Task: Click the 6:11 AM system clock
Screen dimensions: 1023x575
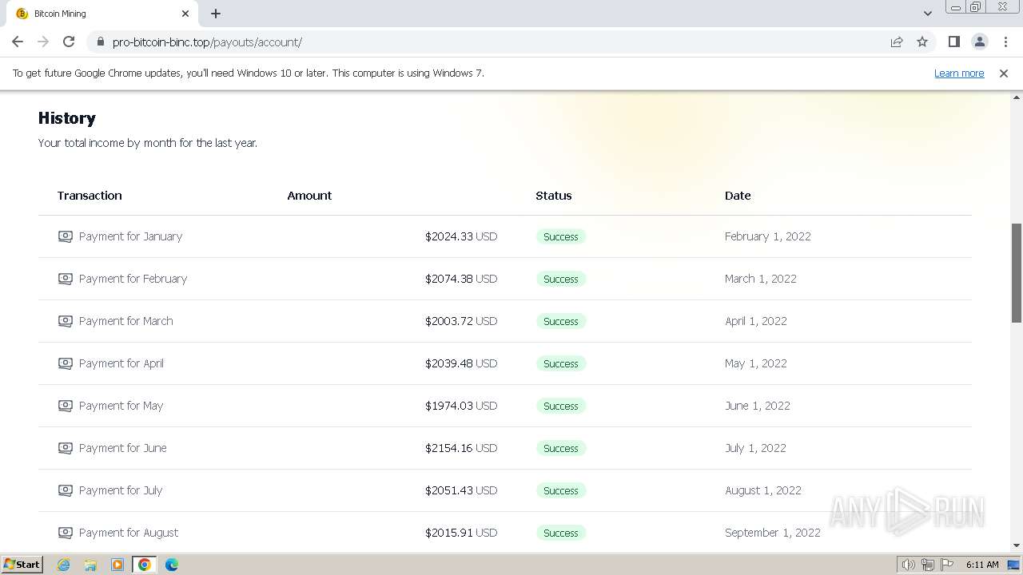Action: click(982, 565)
